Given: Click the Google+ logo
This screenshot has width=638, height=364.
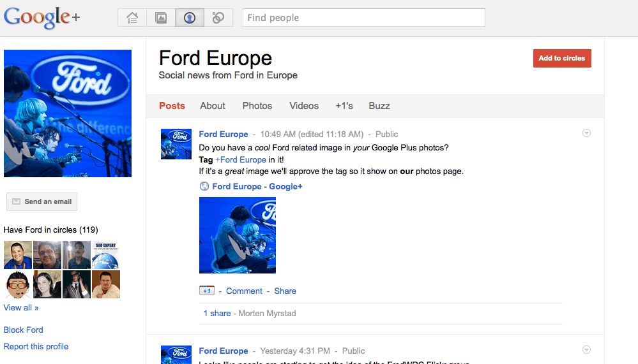Looking at the screenshot, I should [x=42, y=18].
